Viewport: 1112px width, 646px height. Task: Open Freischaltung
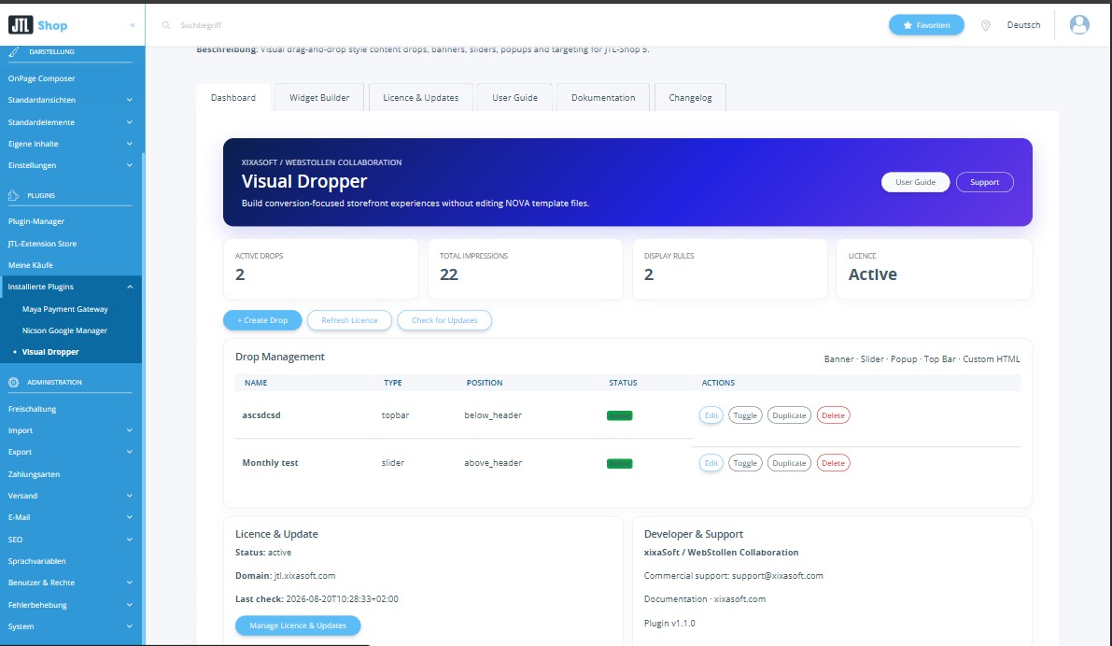click(32, 409)
